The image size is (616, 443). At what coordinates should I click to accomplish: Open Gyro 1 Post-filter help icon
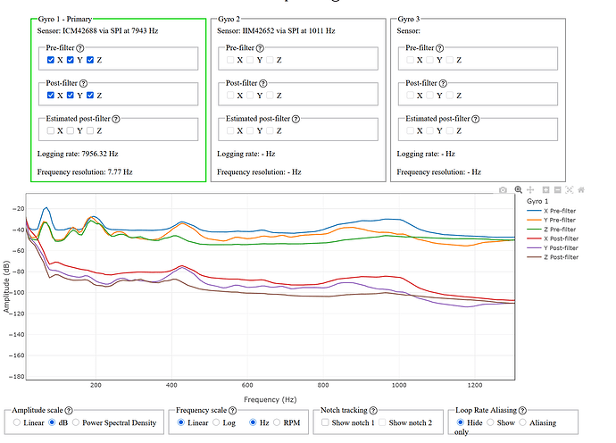click(x=83, y=83)
